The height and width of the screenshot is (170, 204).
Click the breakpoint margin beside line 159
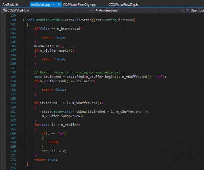4,103
